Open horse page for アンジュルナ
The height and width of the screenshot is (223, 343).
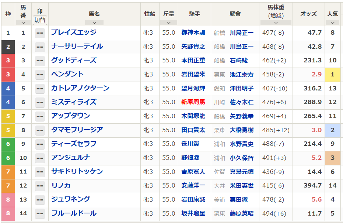point(70,157)
